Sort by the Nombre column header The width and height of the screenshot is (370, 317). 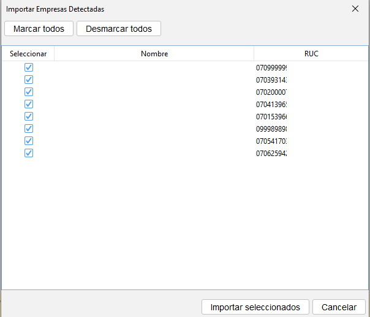(x=154, y=54)
